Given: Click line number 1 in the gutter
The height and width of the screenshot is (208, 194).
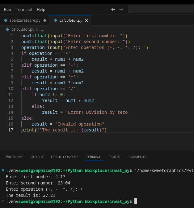Looking at the screenshot, I should point(12,36).
